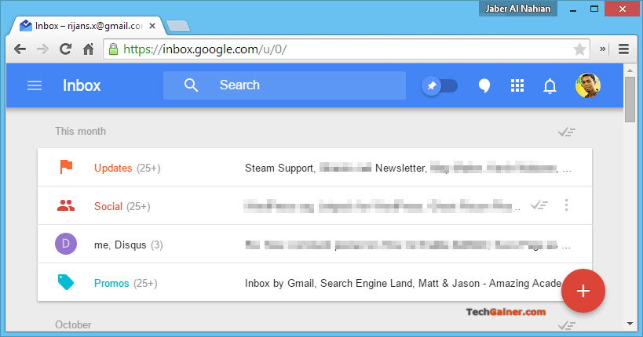
Task: Click the Promos tag icon
Action: pos(66,282)
